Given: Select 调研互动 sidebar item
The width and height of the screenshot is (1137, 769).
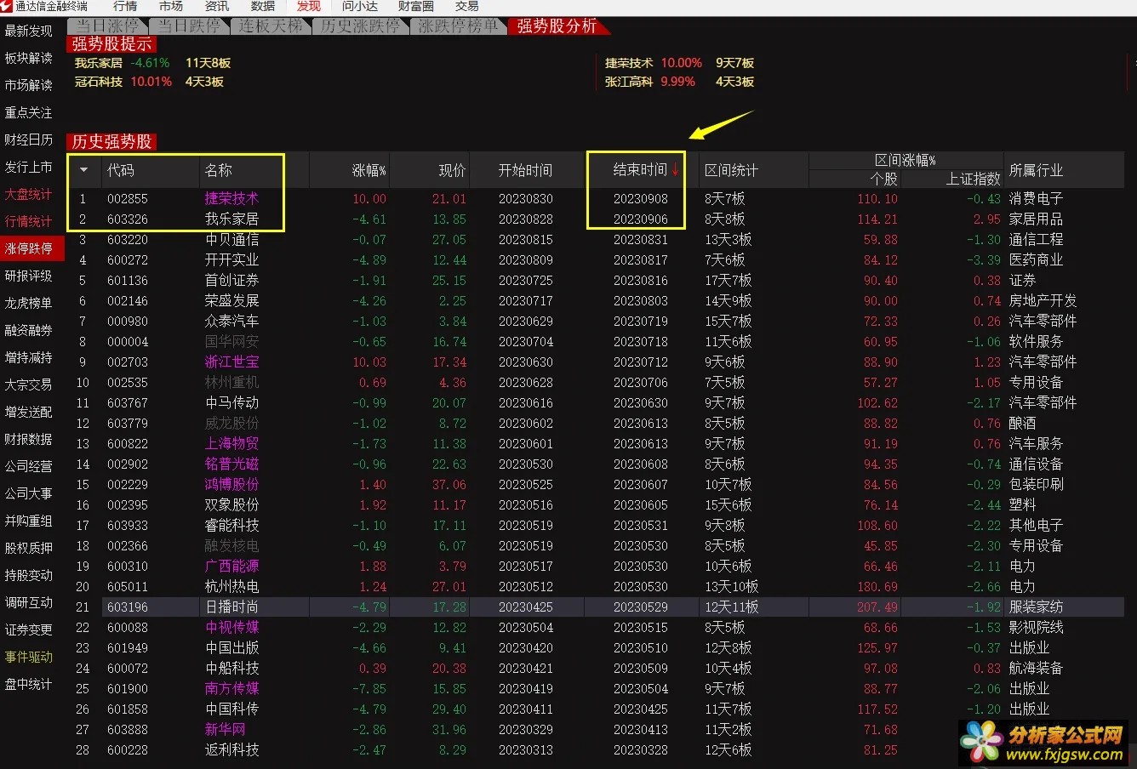Looking at the screenshot, I should coord(28,602).
